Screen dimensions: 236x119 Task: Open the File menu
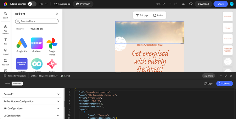(43, 4)
